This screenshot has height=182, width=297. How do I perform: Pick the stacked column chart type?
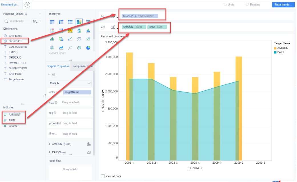coord(88,31)
